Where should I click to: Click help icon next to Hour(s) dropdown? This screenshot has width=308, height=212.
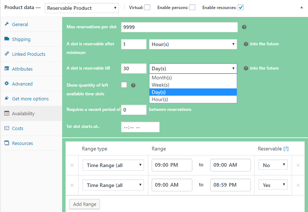(246, 44)
